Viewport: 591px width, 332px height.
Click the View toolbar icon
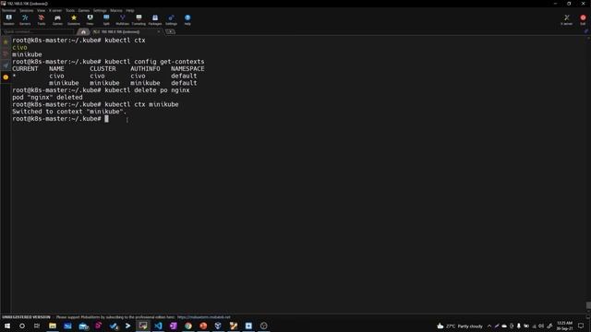90,19
